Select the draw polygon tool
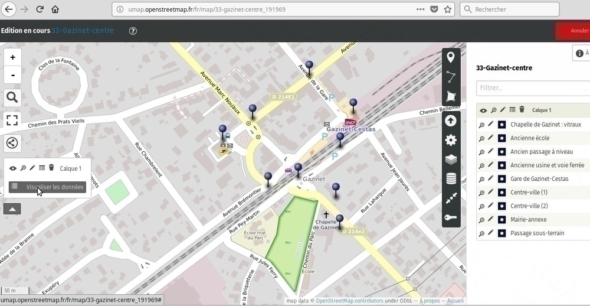Screen dimensions: 590x306 (x=451, y=96)
